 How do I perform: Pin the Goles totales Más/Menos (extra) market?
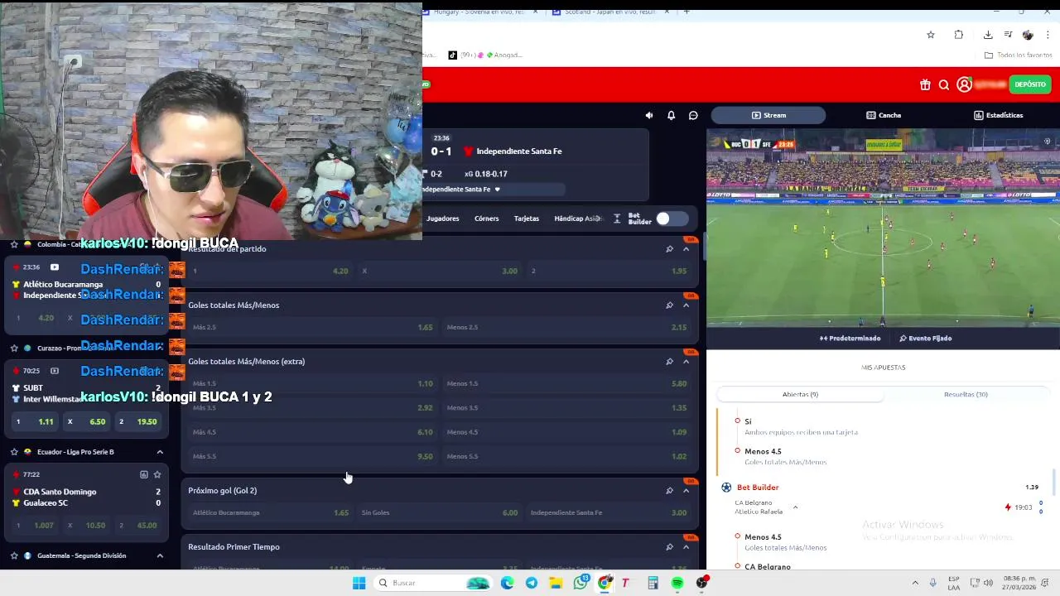click(669, 361)
